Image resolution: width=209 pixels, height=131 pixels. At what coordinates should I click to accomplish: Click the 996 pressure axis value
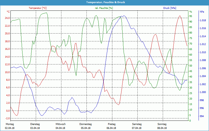(x=202, y=108)
